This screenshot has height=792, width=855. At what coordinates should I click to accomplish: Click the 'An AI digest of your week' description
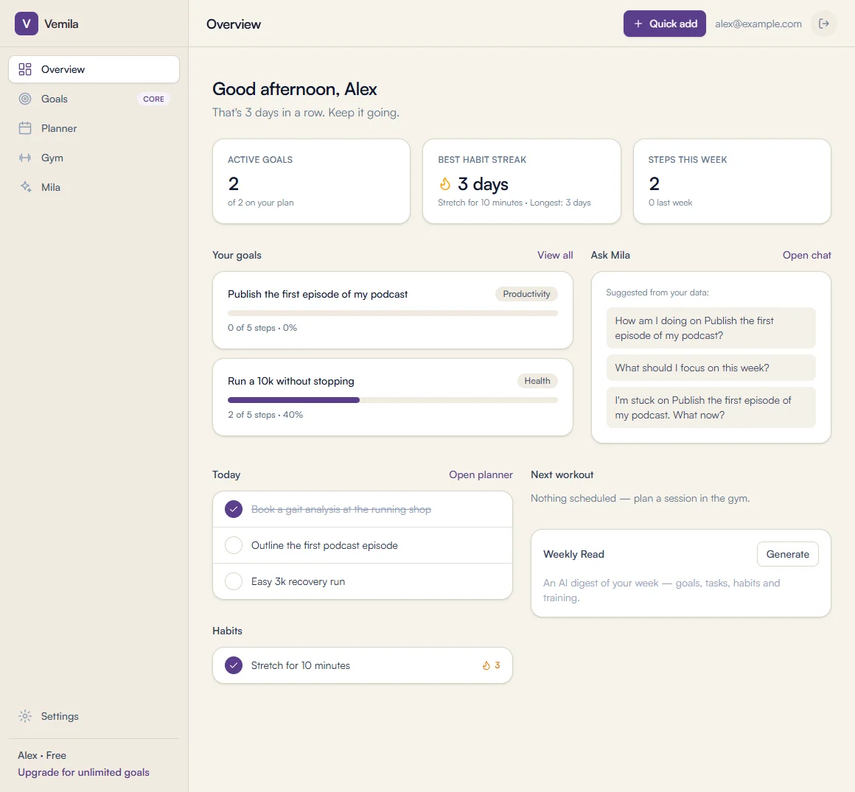click(x=661, y=590)
